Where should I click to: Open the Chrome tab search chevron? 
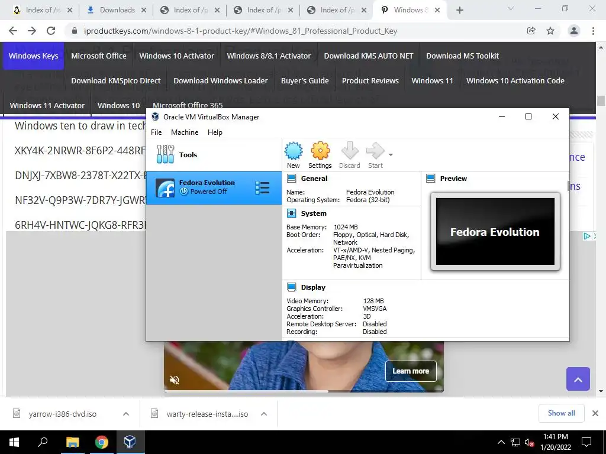coord(511,8)
